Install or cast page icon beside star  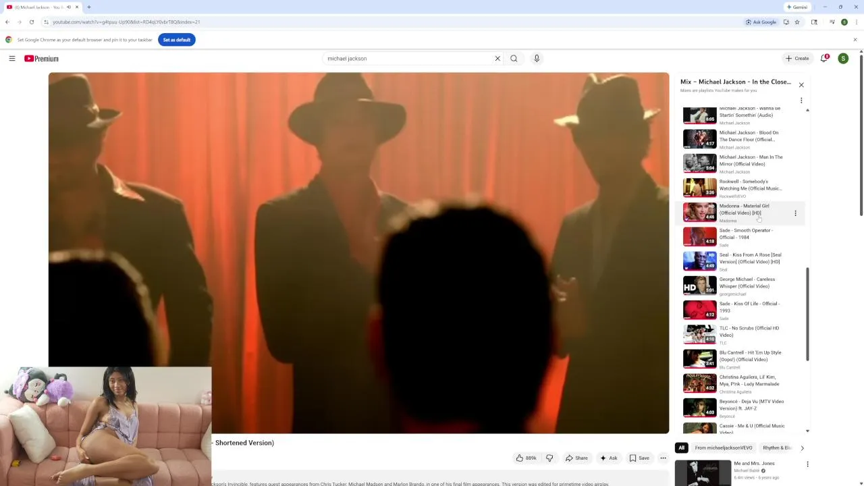pyautogui.click(x=785, y=22)
